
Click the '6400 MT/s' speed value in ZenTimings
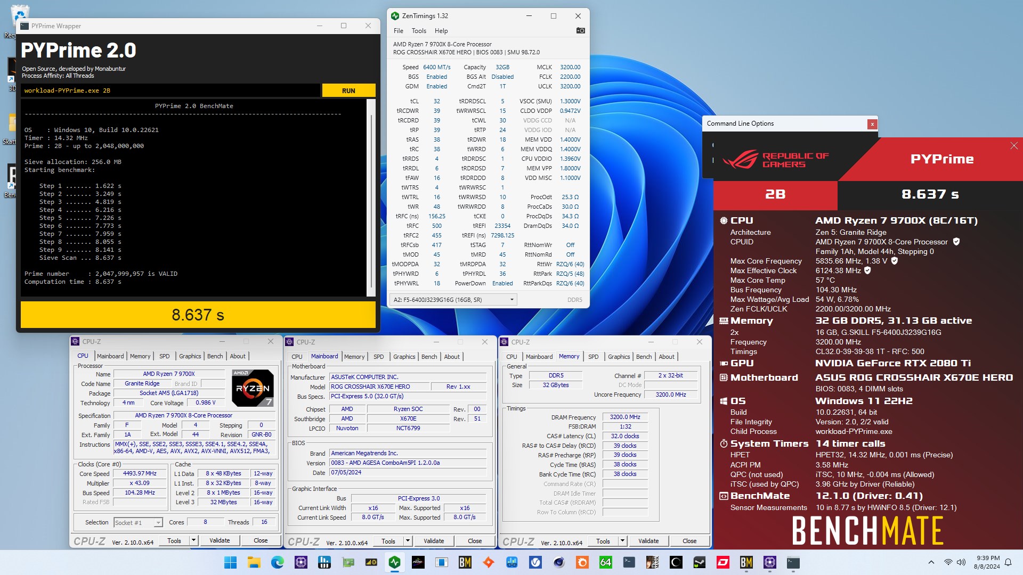pos(436,67)
